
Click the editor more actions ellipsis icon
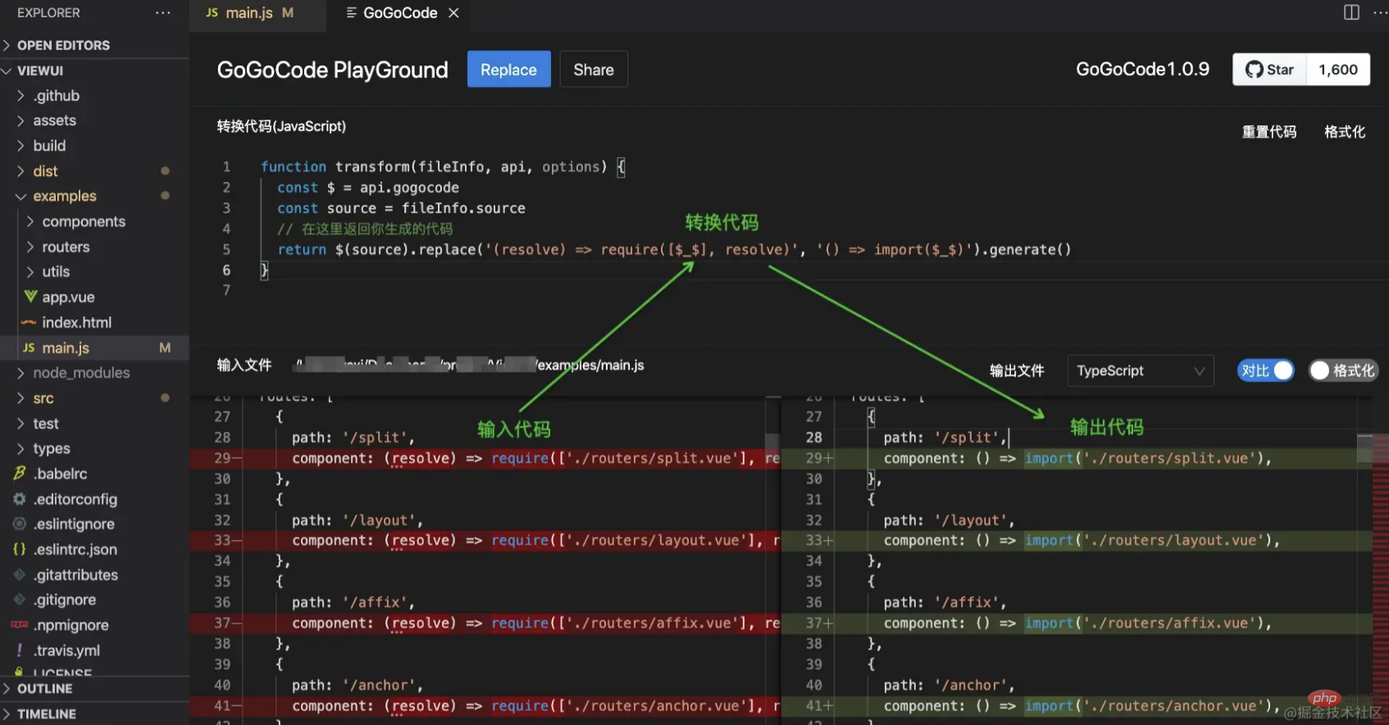pos(1380,12)
